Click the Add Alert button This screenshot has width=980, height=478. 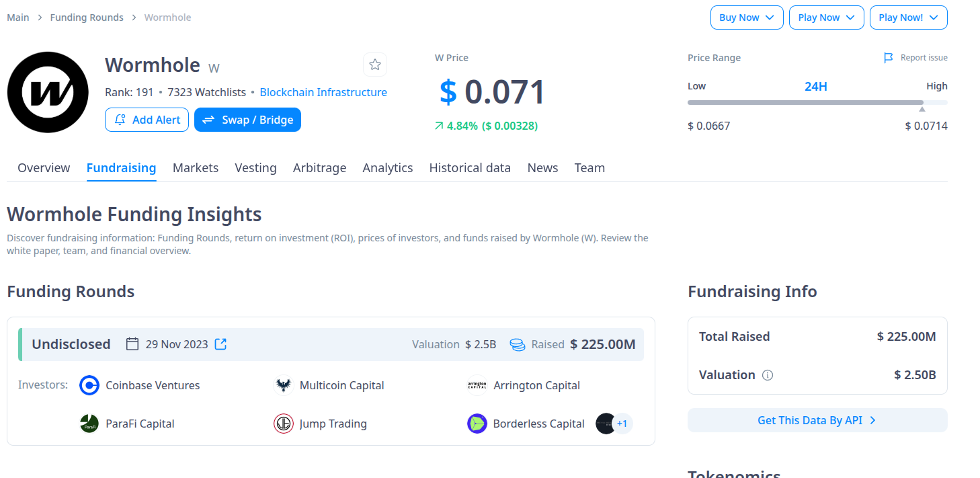147,120
